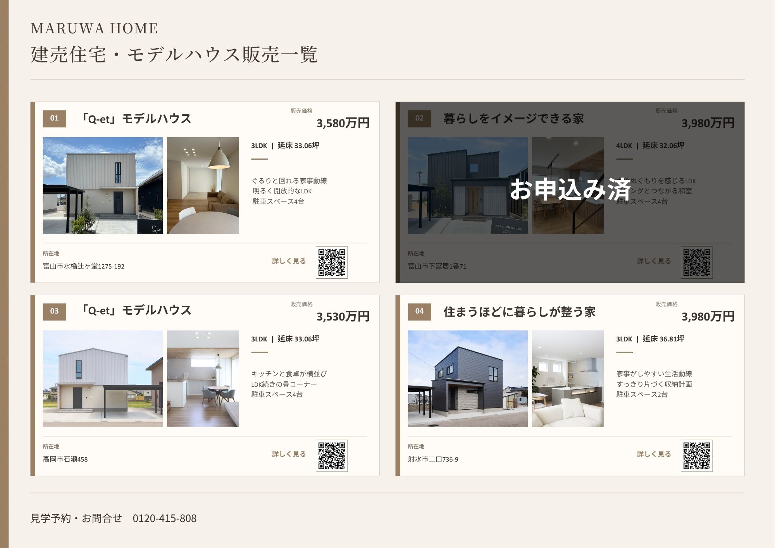775x548 pixels.
Task: Click the interior photo of listing 01
Action: (203, 185)
